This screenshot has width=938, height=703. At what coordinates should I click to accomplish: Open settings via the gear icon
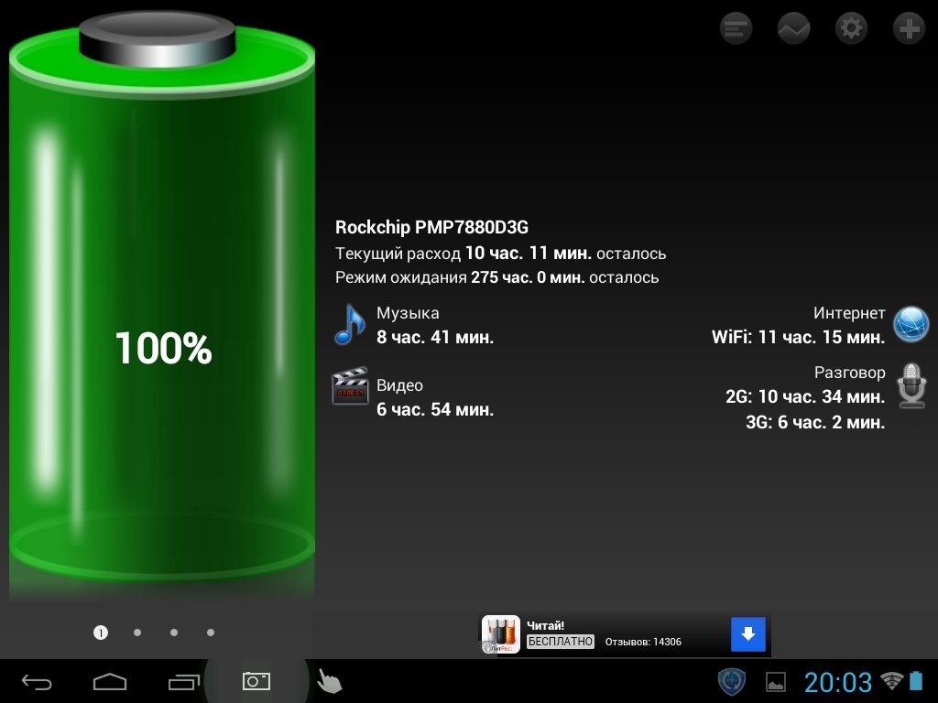click(x=851, y=29)
